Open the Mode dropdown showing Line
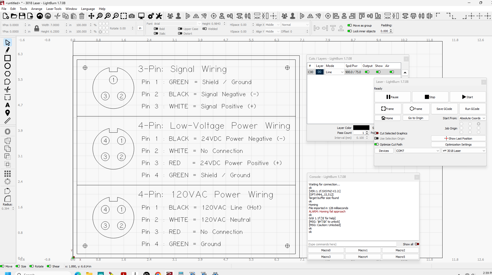Screen dimensions: 492x275 335,72
